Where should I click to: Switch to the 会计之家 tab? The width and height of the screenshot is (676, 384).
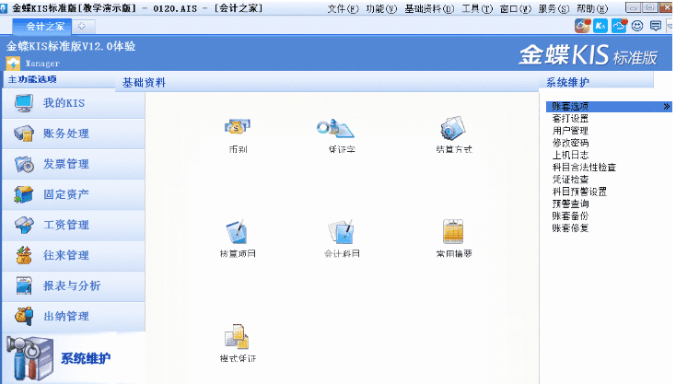[x=45, y=27]
